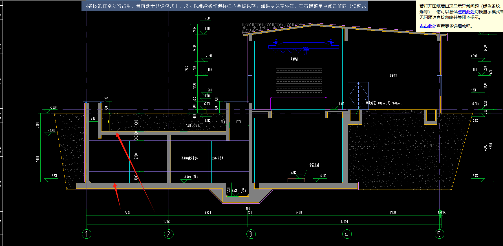Select grid axis bubble 5

pos(439,234)
